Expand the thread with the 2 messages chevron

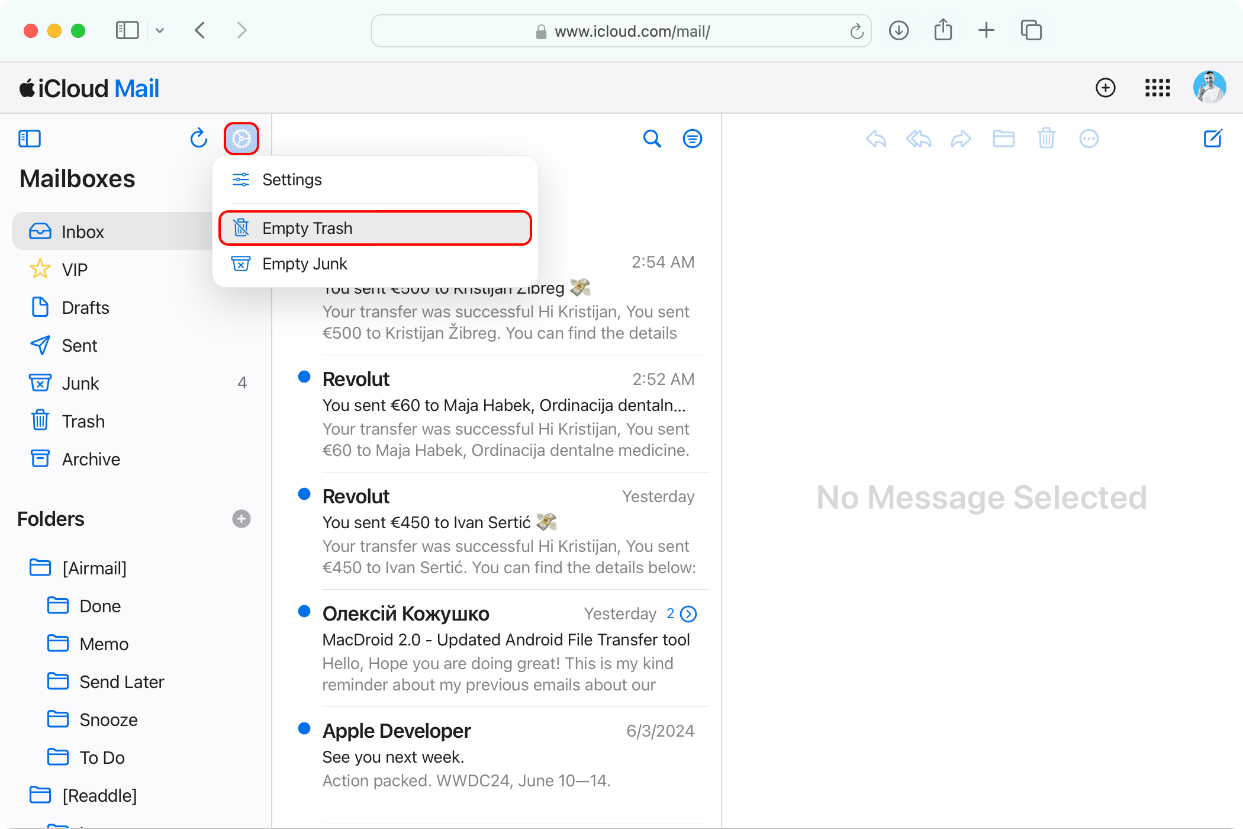688,614
